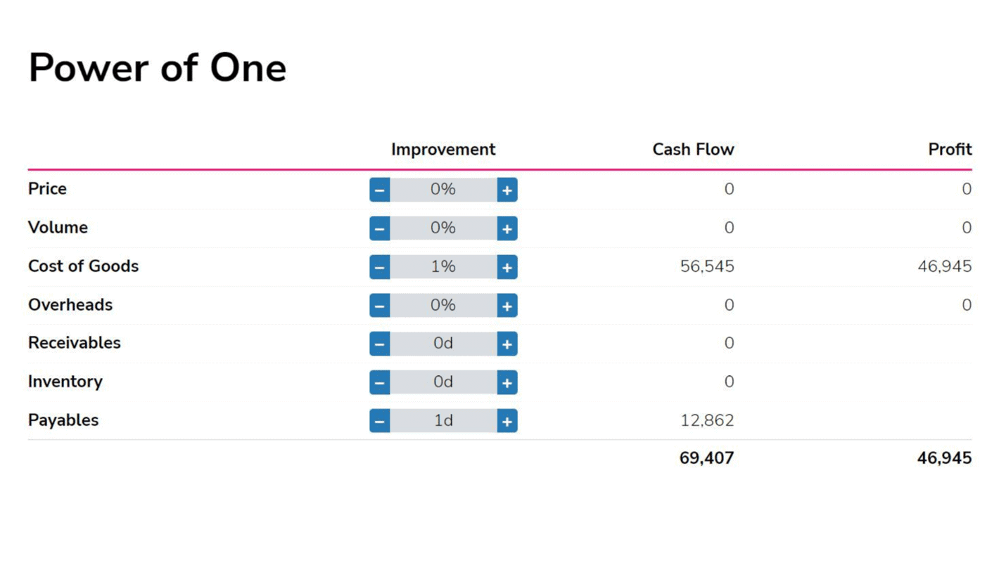The width and height of the screenshot is (1006, 565).
Task: Subtract one day from Receivables
Action: pos(380,344)
